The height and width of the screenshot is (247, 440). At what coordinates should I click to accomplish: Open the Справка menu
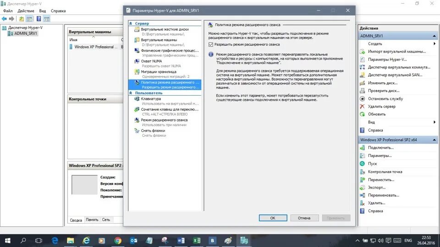point(58,11)
